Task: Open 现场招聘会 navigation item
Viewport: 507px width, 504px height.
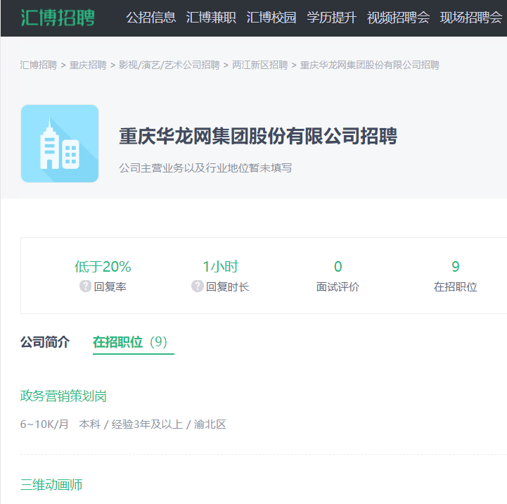Action: [x=471, y=18]
